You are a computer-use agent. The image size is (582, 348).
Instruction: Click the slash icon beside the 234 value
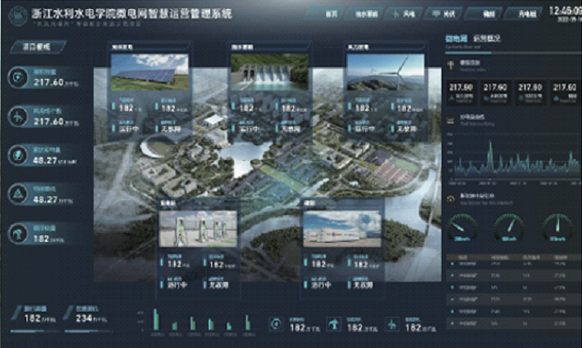(x=68, y=313)
